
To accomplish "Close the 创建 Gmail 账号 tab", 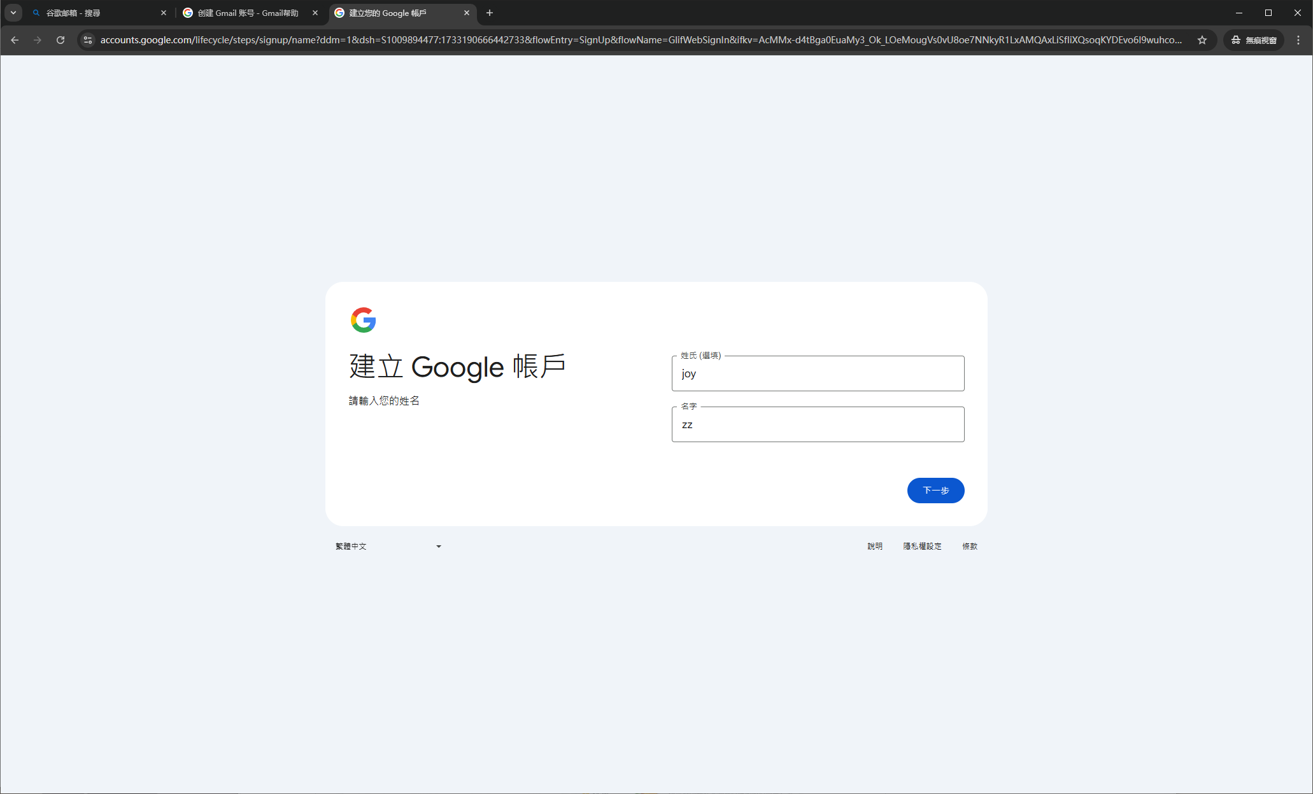I will pyautogui.click(x=315, y=13).
